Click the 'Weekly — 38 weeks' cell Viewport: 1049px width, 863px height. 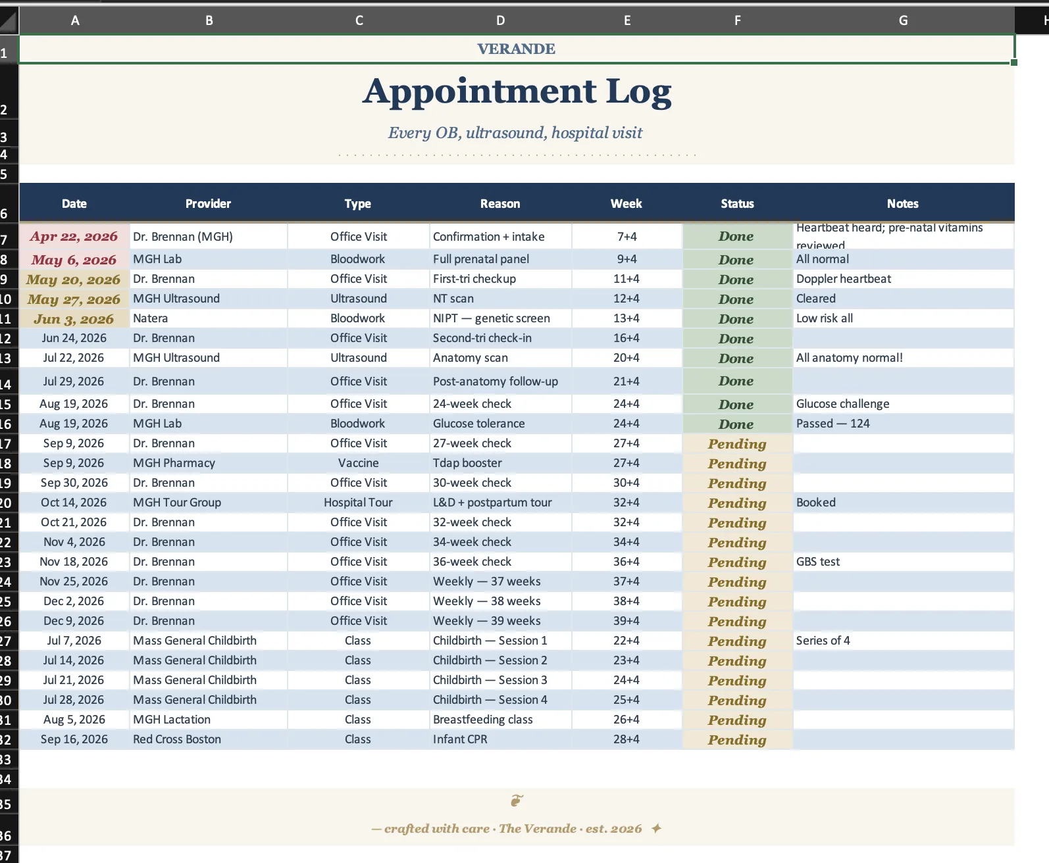point(501,601)
